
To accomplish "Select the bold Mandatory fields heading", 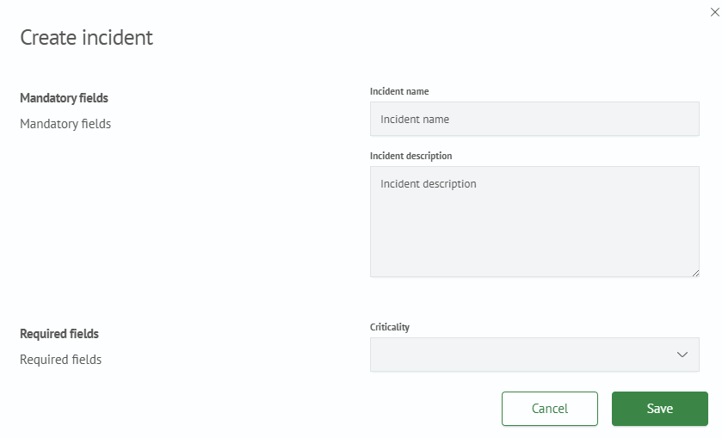I will pyautogui.click(x=64, y=98).
